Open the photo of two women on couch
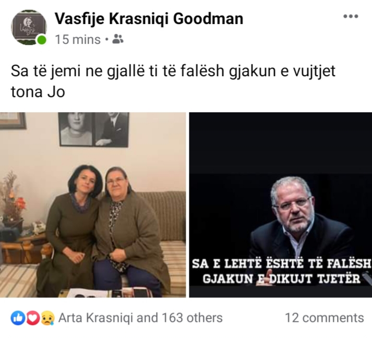 pos(93,205)
